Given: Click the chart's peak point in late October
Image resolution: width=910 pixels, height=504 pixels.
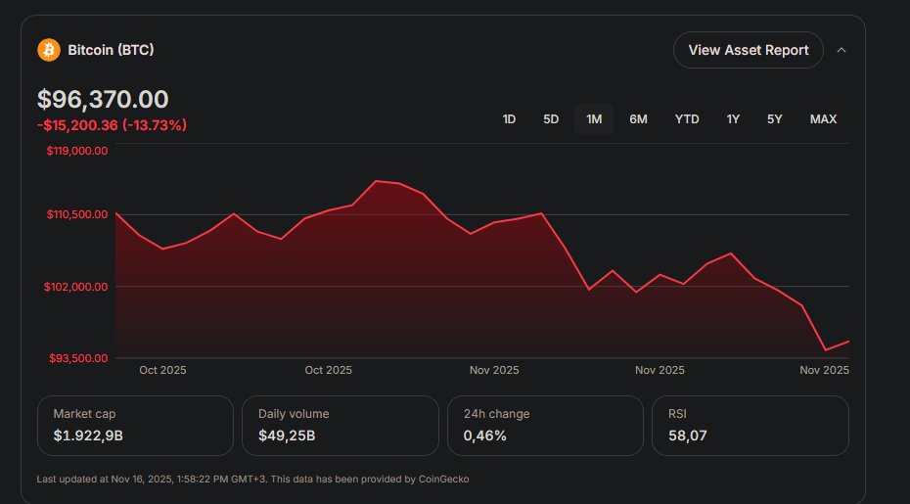Looking at the screenshot, I should click(376, 181).
